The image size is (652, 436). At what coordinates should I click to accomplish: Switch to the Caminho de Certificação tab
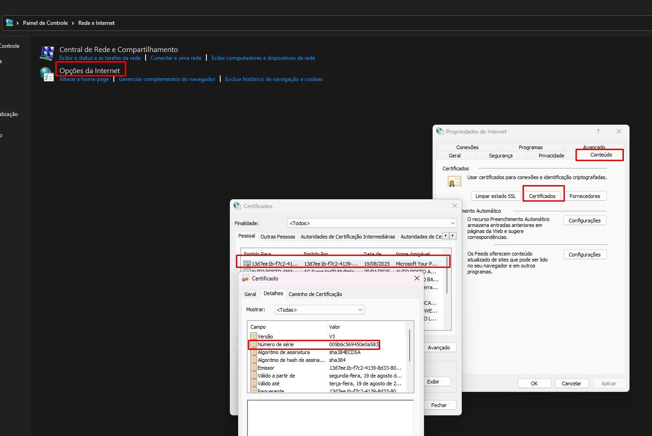click(315, 294)
